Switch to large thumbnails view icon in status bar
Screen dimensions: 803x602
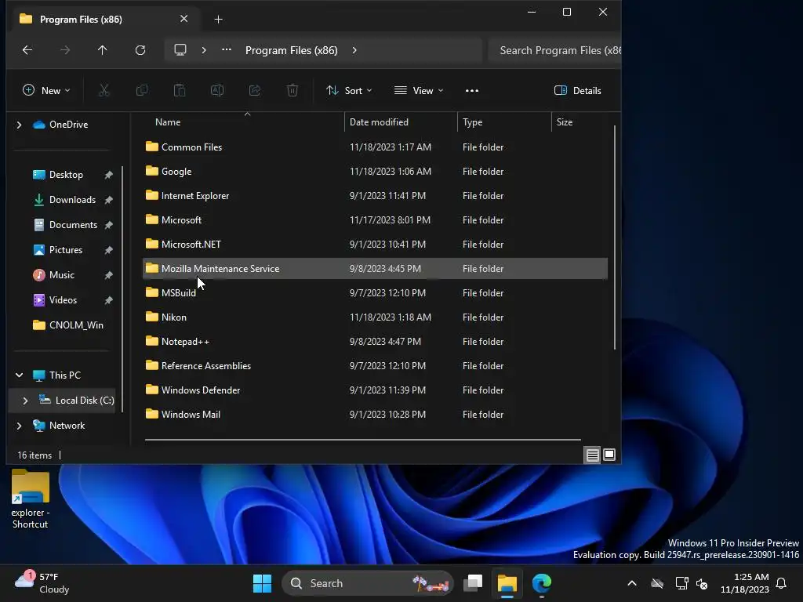click(x=609, y=455)
